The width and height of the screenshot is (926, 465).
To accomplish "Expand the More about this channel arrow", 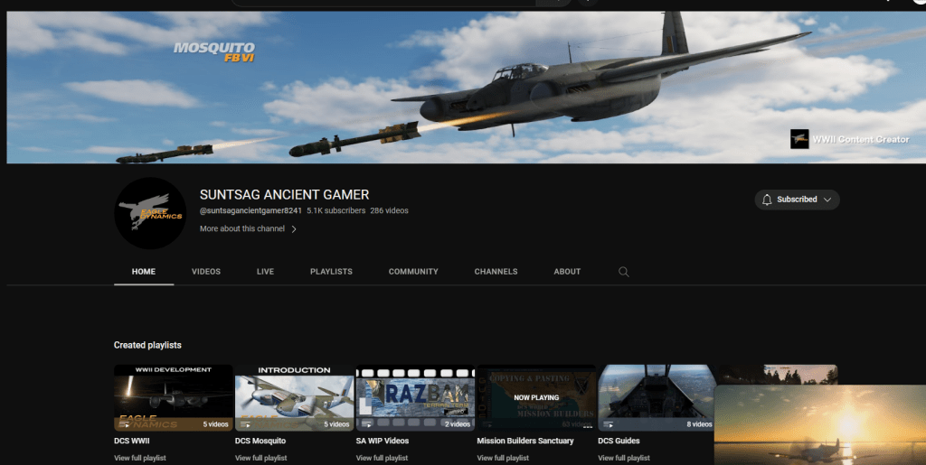I will point(294,229).
